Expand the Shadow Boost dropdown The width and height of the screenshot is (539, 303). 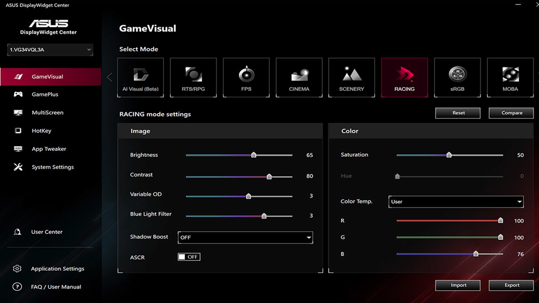(245, 237)
